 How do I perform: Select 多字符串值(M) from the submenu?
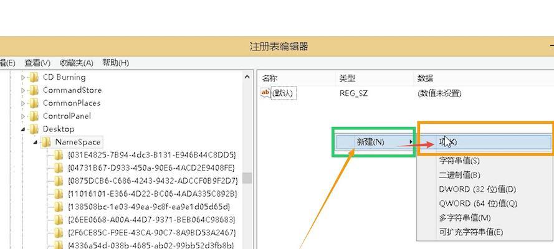[x=465, y=218]
